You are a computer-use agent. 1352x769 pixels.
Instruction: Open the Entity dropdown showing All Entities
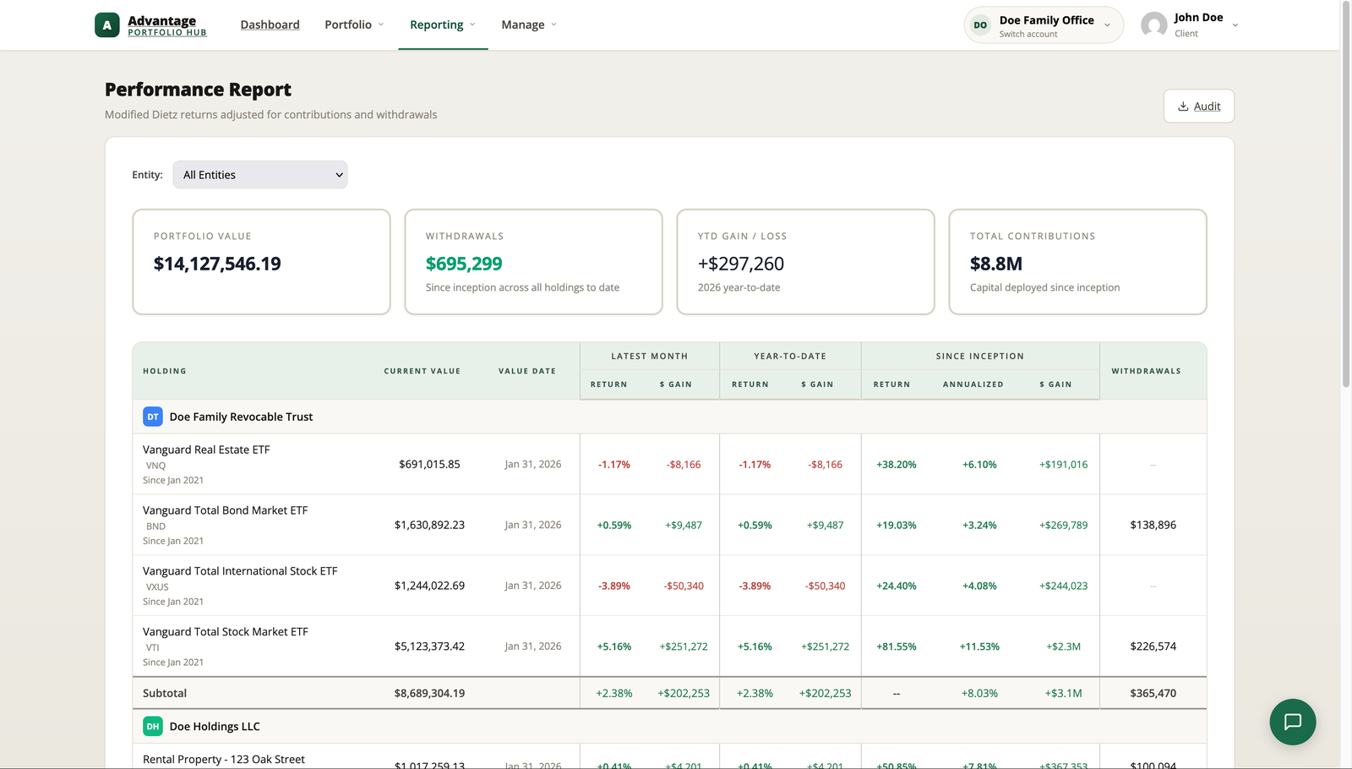pyautogui.click(x=260, y=175)
